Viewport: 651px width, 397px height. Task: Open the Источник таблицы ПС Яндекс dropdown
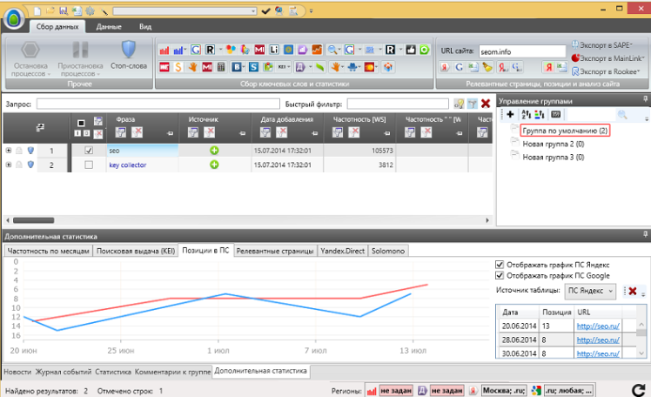591,291
